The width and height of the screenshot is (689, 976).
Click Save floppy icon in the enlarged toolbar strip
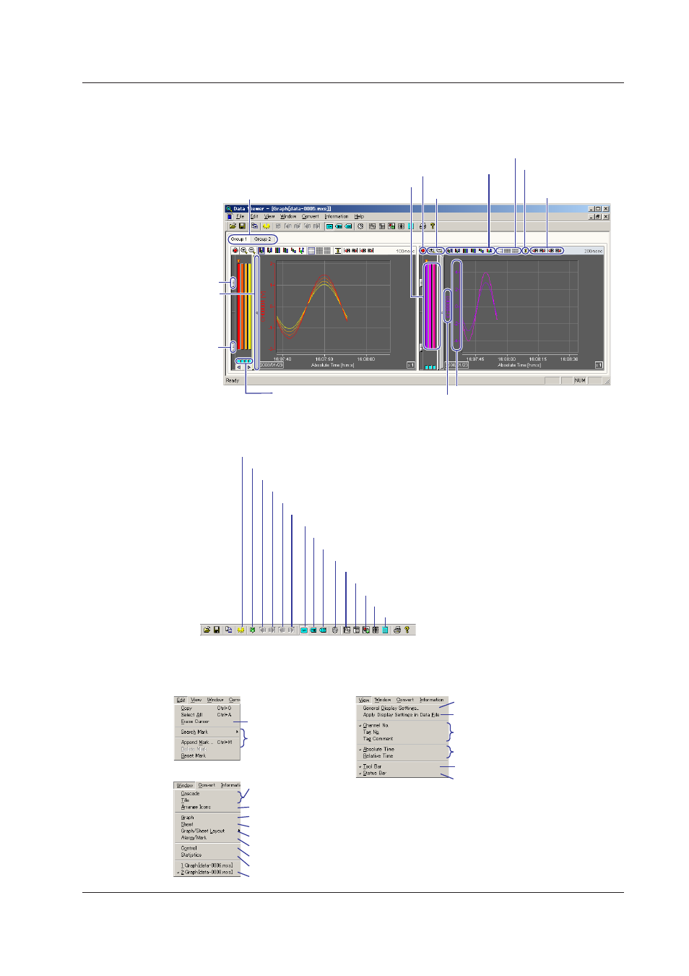click(x=216, y=630)
